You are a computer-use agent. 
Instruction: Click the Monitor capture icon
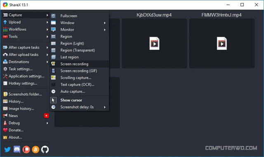(53, 30)
